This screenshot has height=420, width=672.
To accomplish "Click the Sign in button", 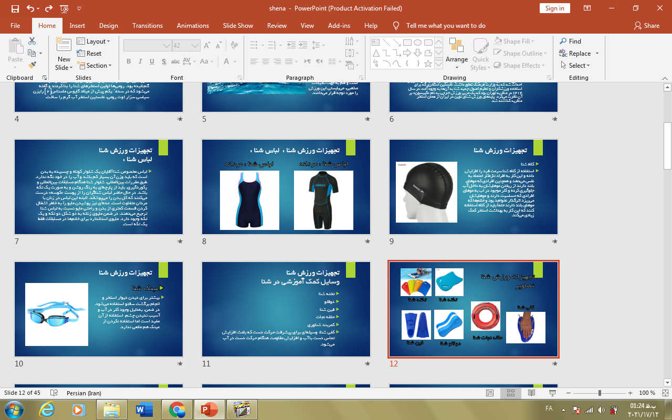I will 554,8.
